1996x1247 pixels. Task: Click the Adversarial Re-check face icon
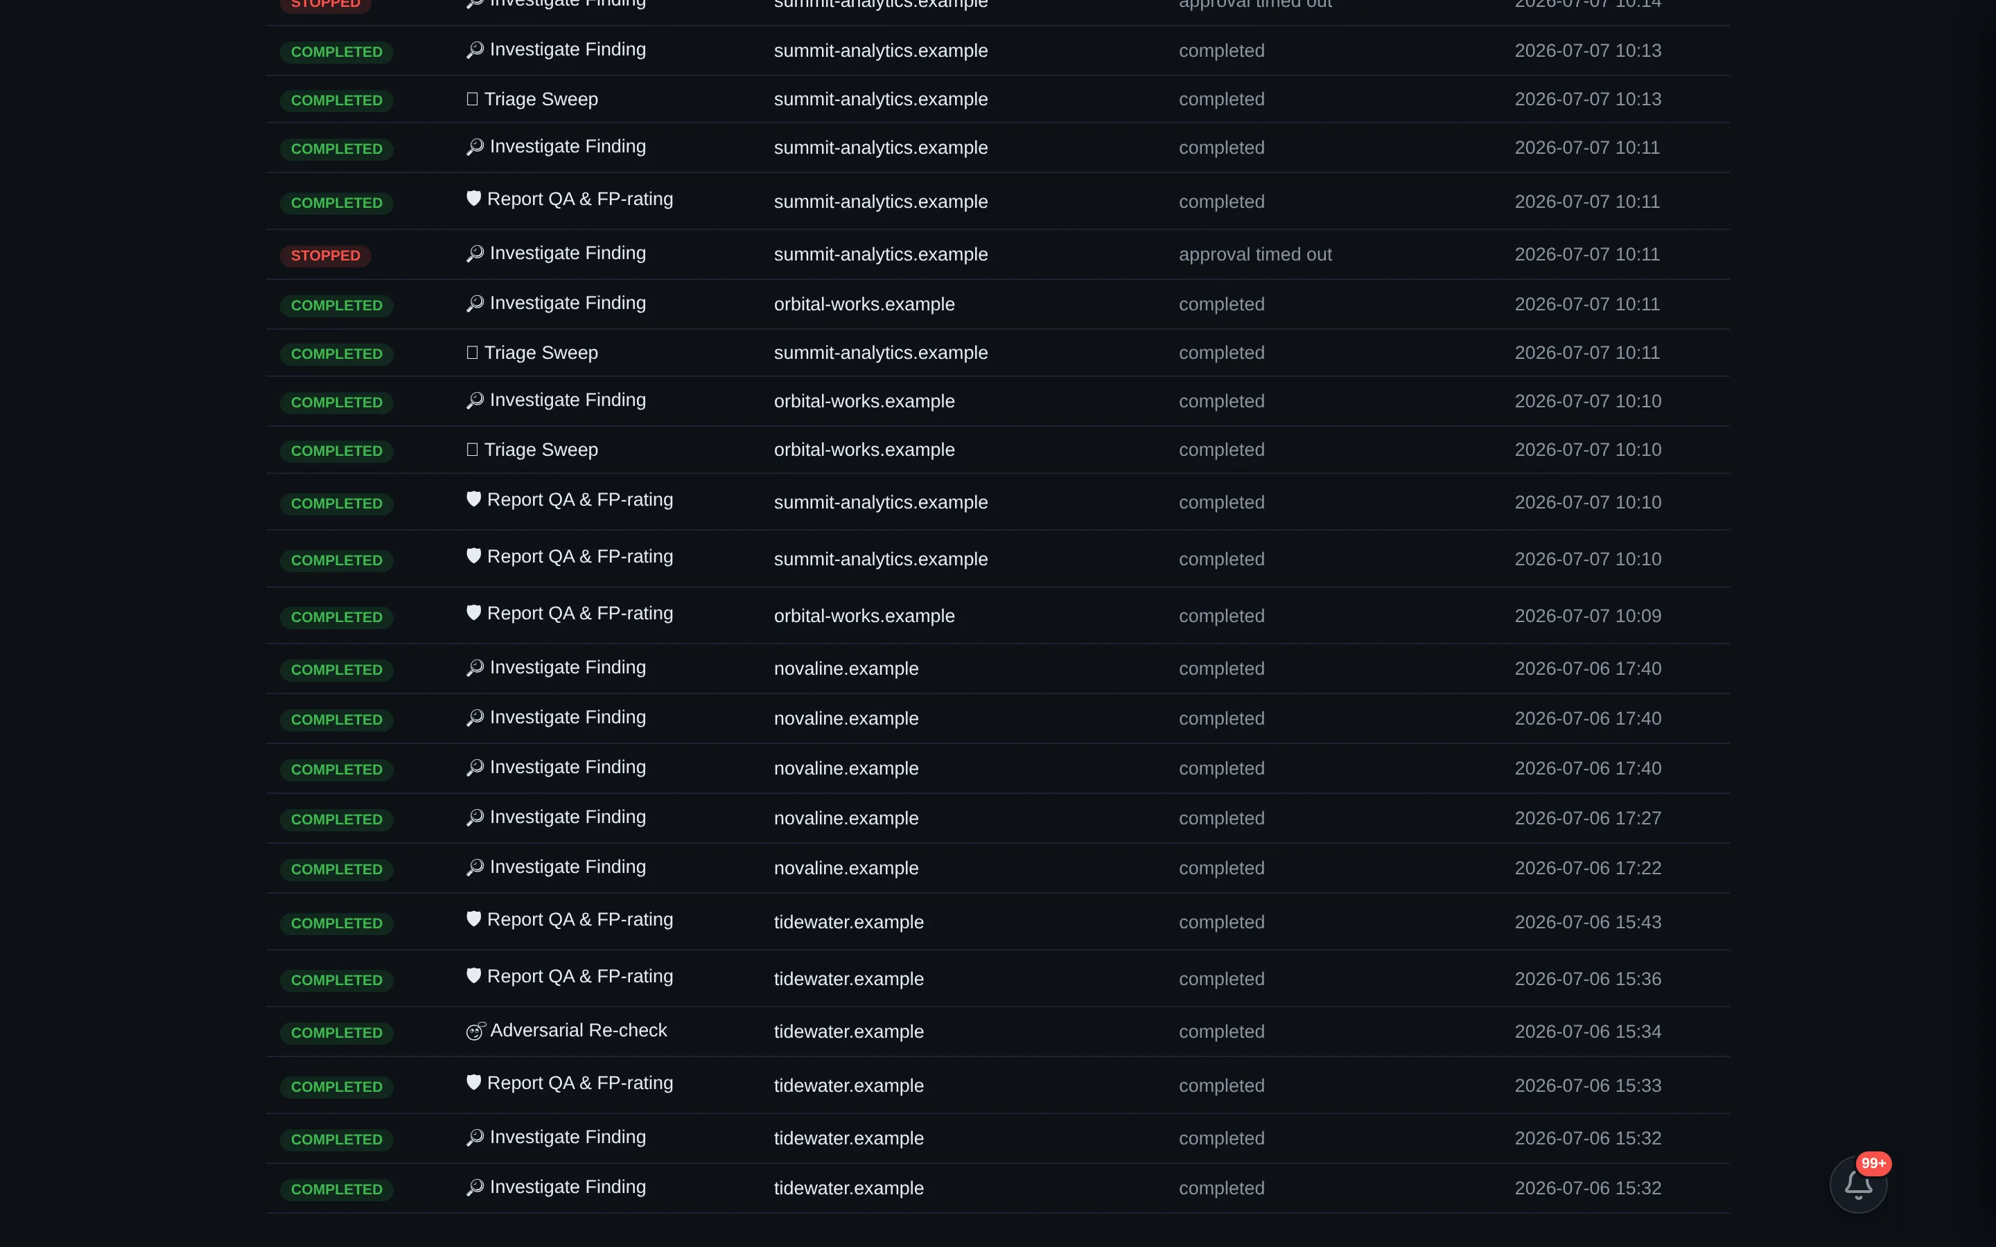tap(475, 1031)
